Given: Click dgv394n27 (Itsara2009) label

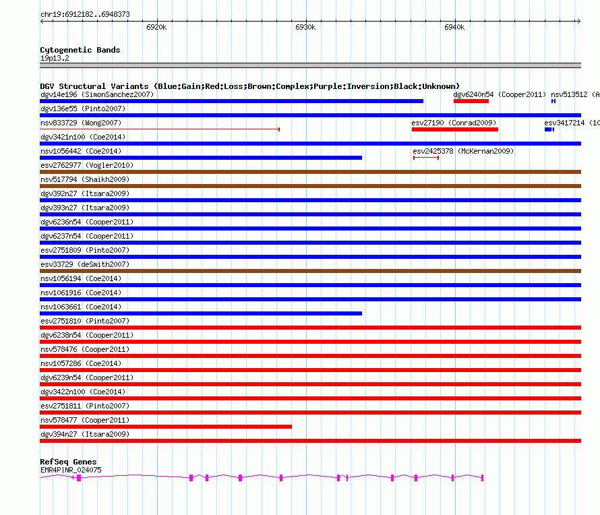Looking at the screenshot, I should (85, 434).
